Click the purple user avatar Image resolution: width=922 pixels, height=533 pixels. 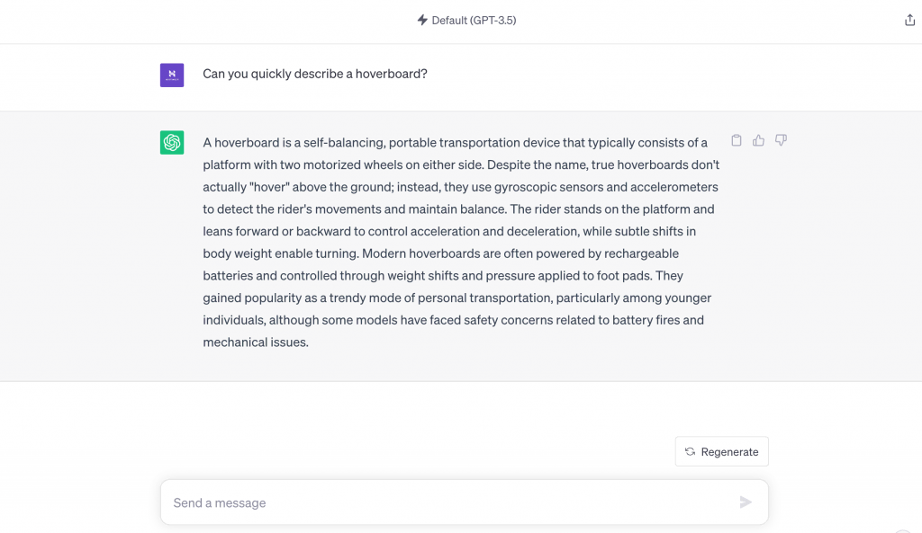[171, 75]
